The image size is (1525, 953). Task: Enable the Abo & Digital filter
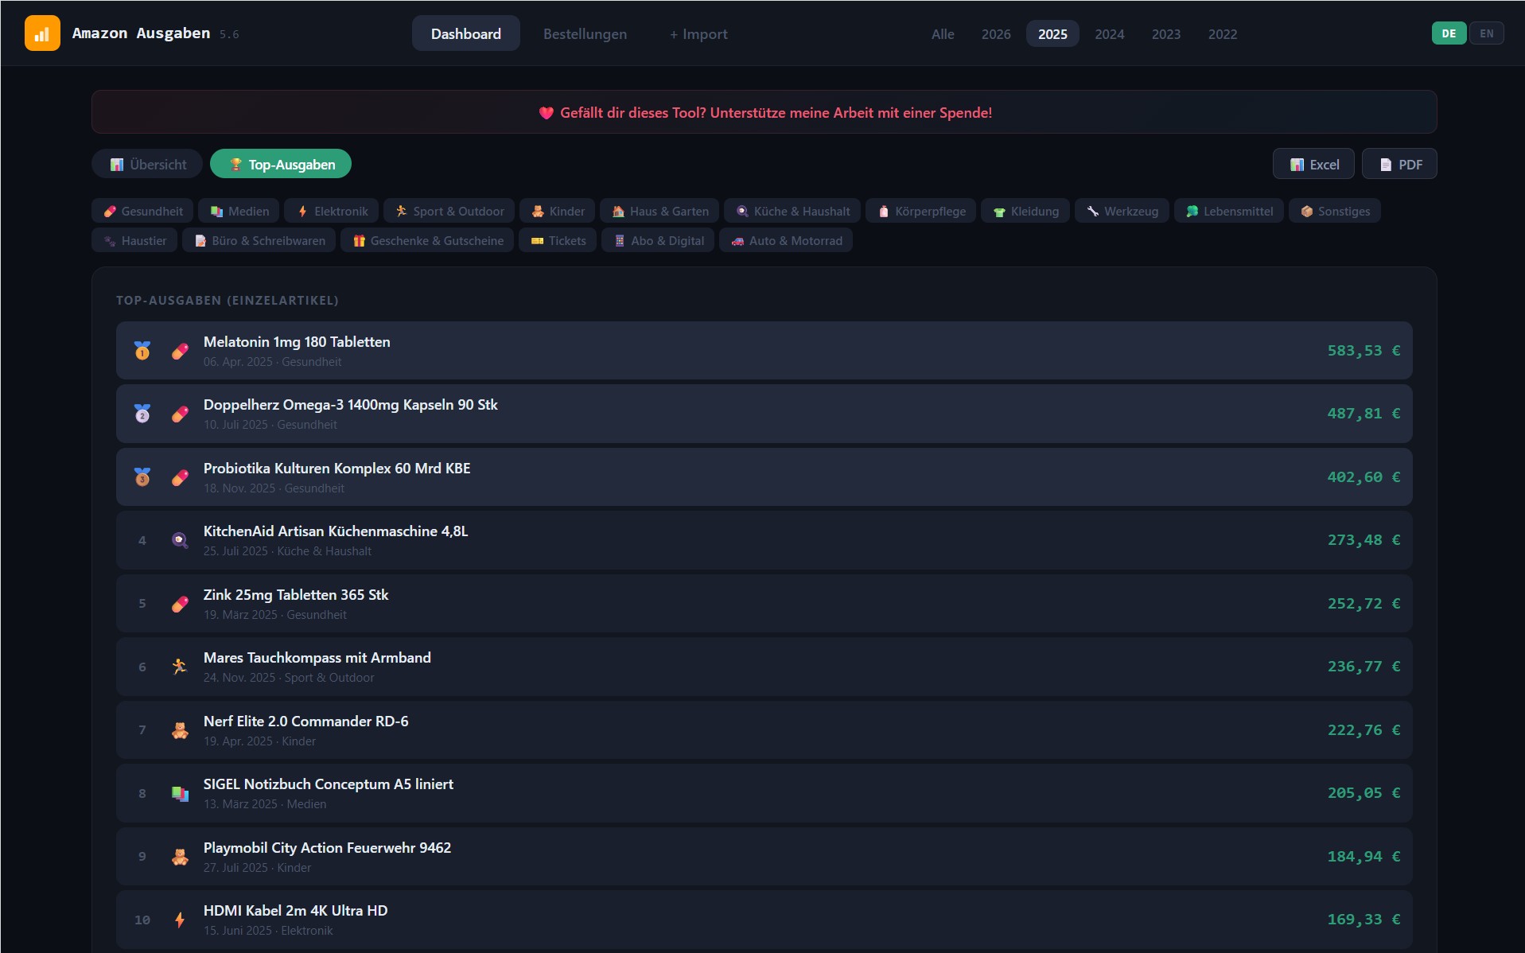tap(658, 240)
